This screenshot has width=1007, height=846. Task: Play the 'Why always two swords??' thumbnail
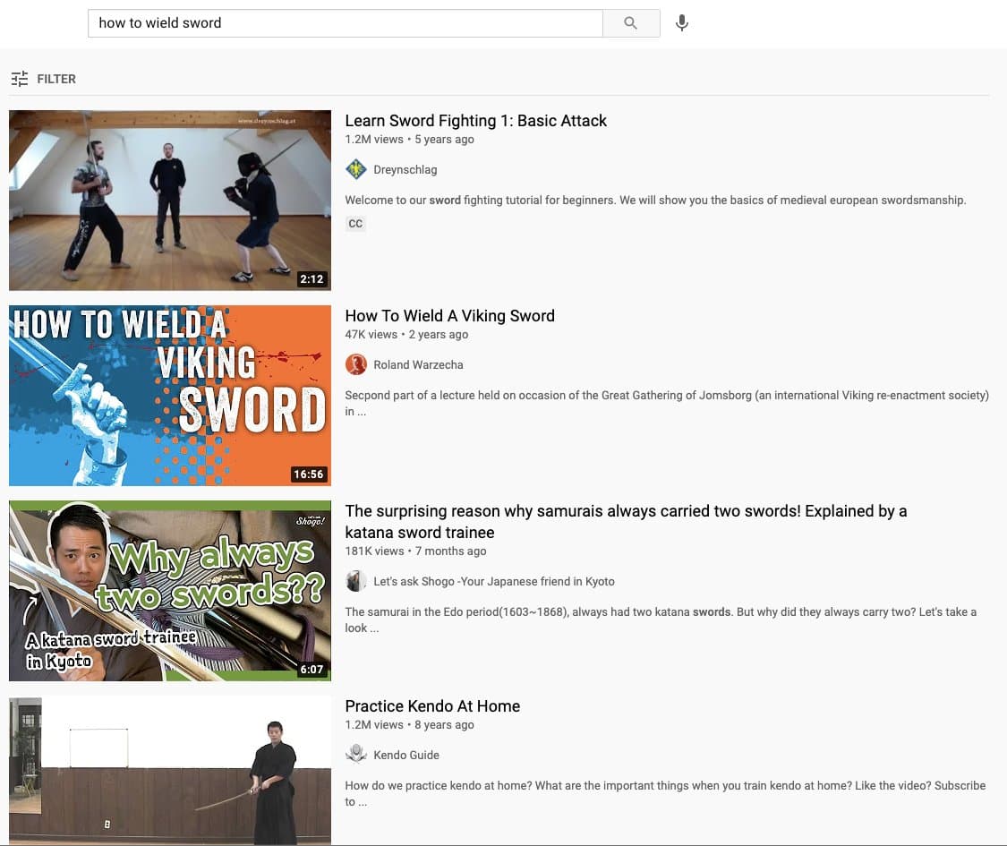tap(170, 591)
